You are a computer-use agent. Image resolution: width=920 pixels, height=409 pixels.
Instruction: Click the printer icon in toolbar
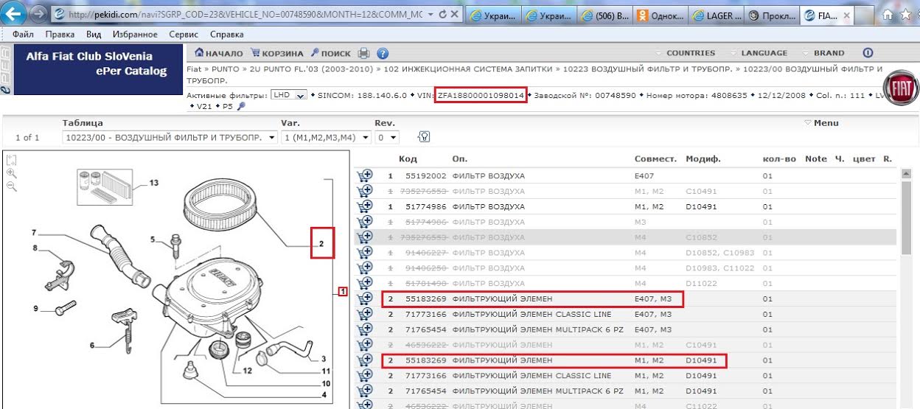coord(363,53)
